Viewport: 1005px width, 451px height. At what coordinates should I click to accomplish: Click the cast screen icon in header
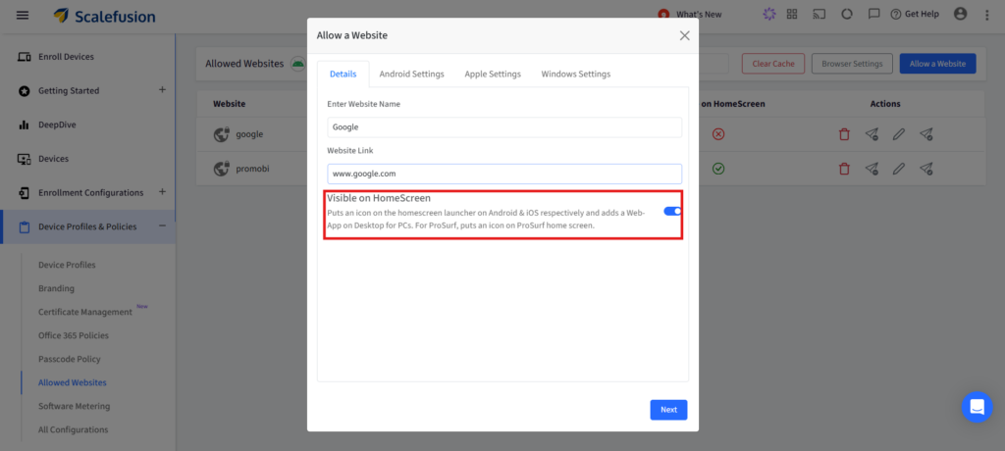[820, 15]
